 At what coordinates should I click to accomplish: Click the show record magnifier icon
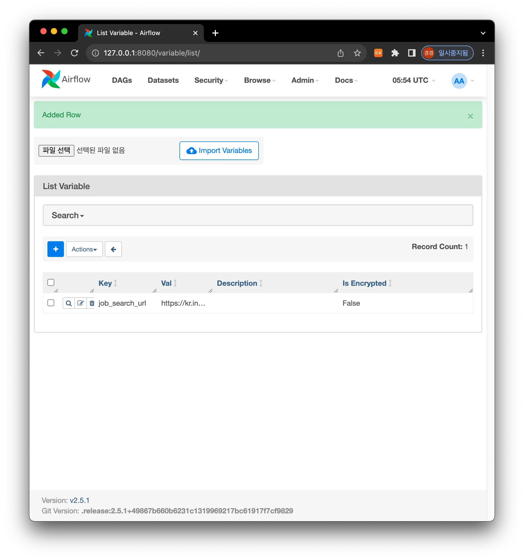click(x=68, y=303)
